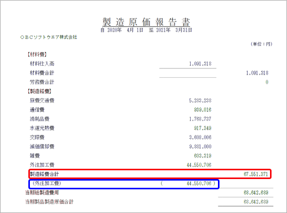
Task: Select the 旅費交通費 amount 5,283,238
Action: pos(200,100)
